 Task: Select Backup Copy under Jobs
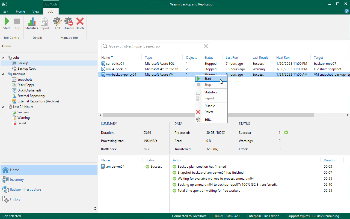coord(27,69)
